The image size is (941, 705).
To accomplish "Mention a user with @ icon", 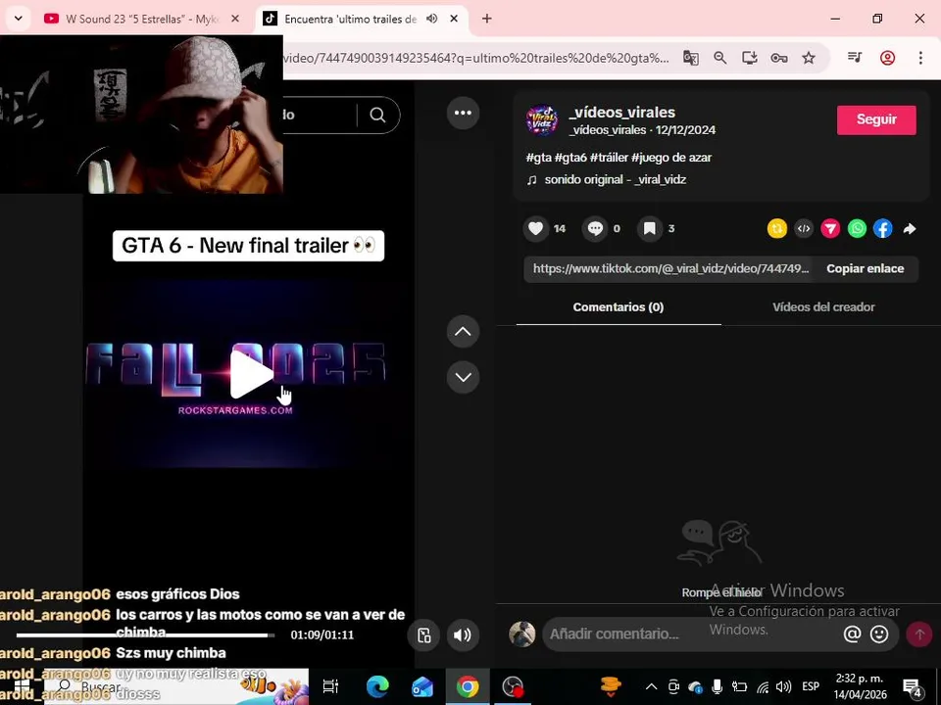I will [x=852, y=634].
